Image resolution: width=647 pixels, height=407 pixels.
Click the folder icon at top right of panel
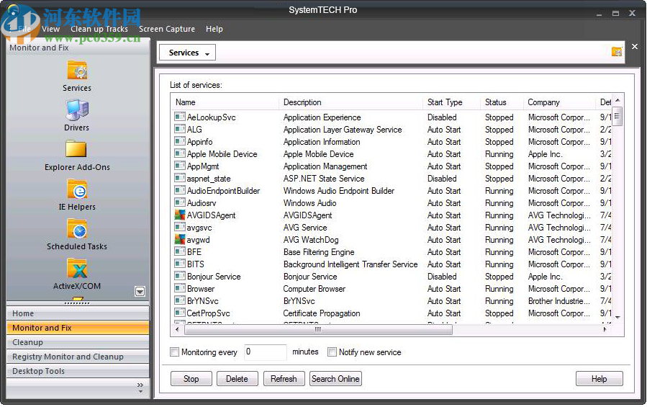(617, 52)
